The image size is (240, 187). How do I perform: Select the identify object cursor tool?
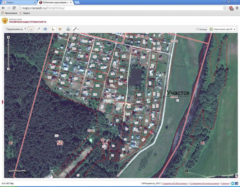(x=31, y=29)
